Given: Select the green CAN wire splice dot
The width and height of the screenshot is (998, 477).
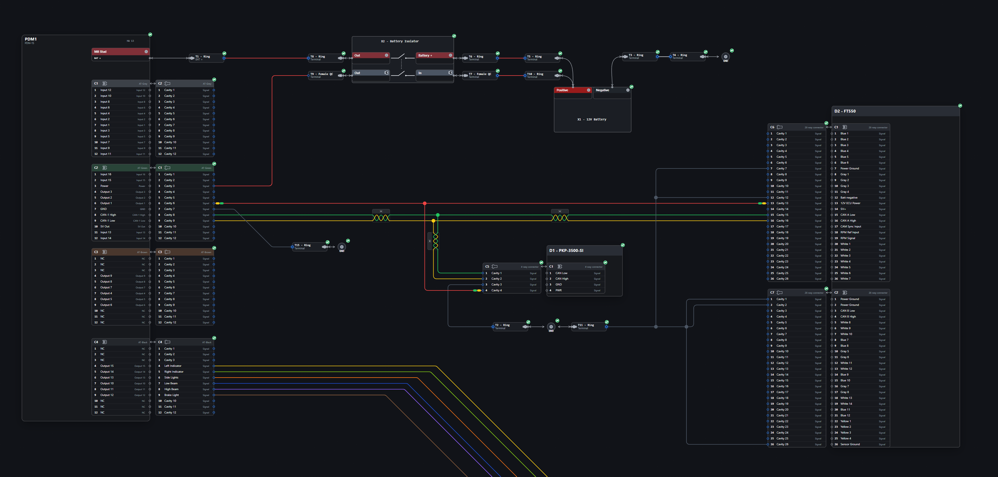Looking at the screenshot, I should tap(438, 215).
